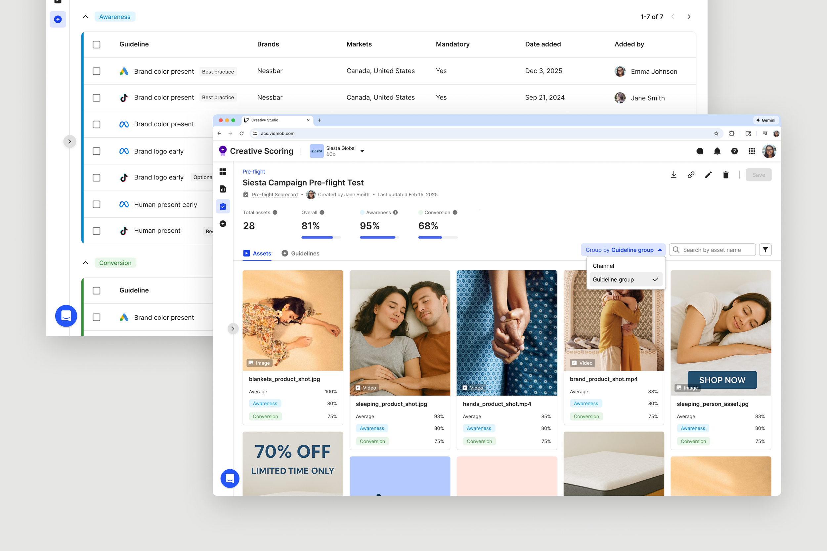Open the help question mark icon
Image resolution: width=827 pixels, height=551 pixels.
pos(734,151)
